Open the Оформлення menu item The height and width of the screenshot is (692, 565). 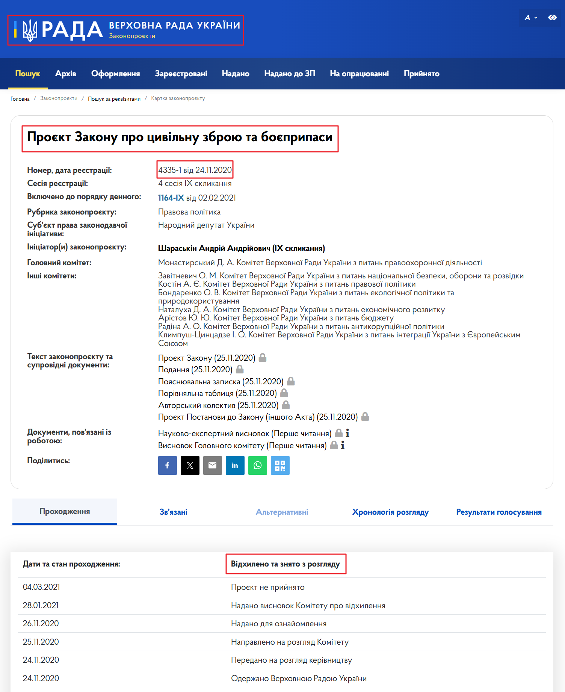(x=116, y=74)
